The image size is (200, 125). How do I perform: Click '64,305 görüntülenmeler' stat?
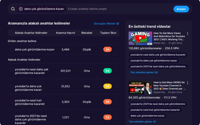(144, 97)
